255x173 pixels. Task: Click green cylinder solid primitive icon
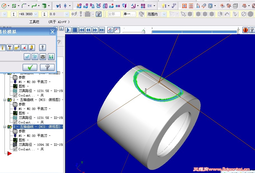coord(44,6)
